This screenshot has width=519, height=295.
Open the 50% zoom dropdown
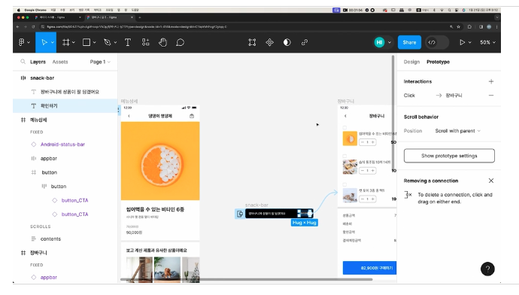point(487,42)
